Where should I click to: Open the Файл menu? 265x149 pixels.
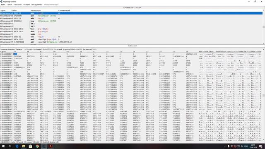(x=3, y=5)
